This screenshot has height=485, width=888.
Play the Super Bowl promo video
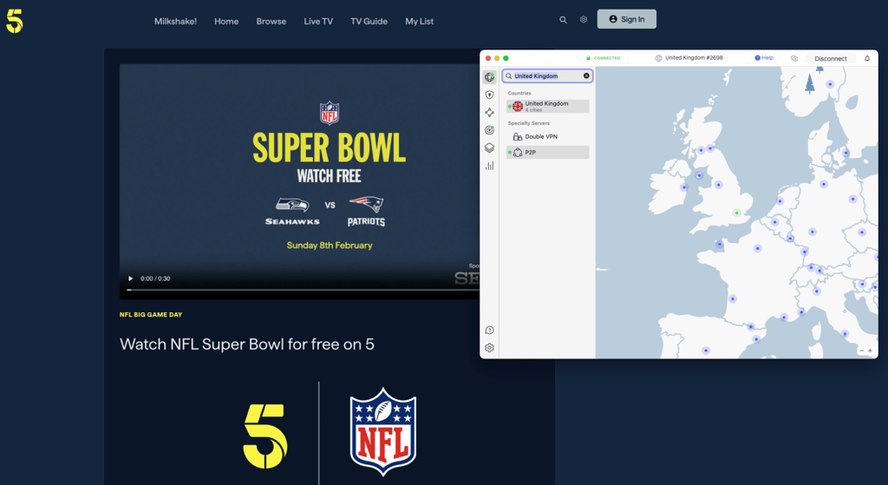(x=130, y=279)
